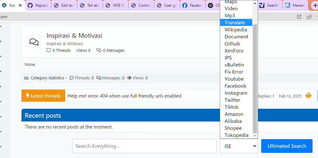
Task: Pick Youtube from the dropdown list
Action: pos(236,79)
